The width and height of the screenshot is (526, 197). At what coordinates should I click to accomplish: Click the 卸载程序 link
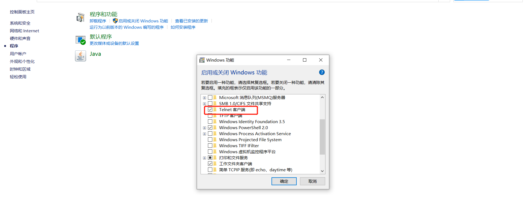coord(98,21)
